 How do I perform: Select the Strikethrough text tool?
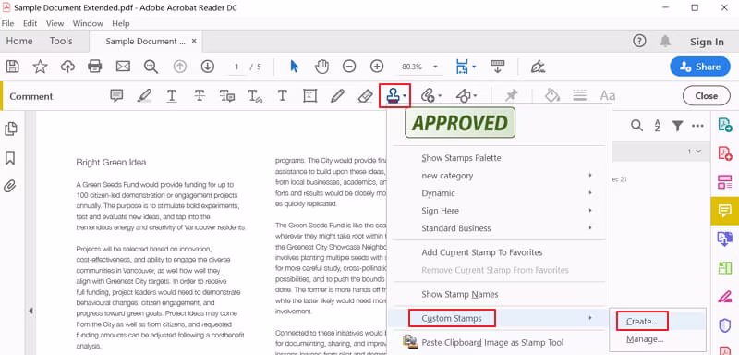pyautogui.click(x=200, y=96)
